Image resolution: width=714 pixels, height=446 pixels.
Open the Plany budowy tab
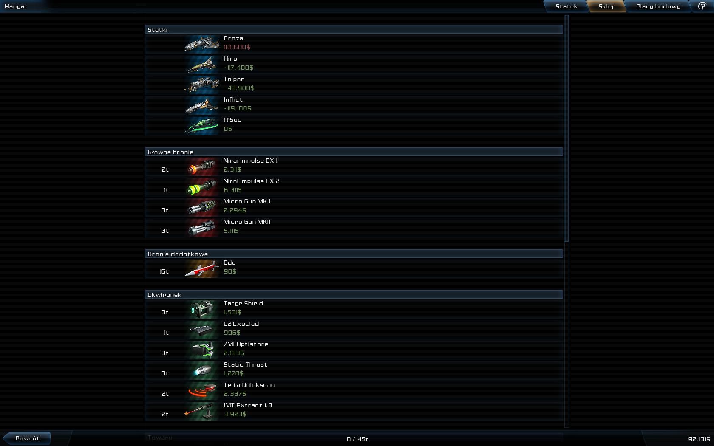click(658, 6)
